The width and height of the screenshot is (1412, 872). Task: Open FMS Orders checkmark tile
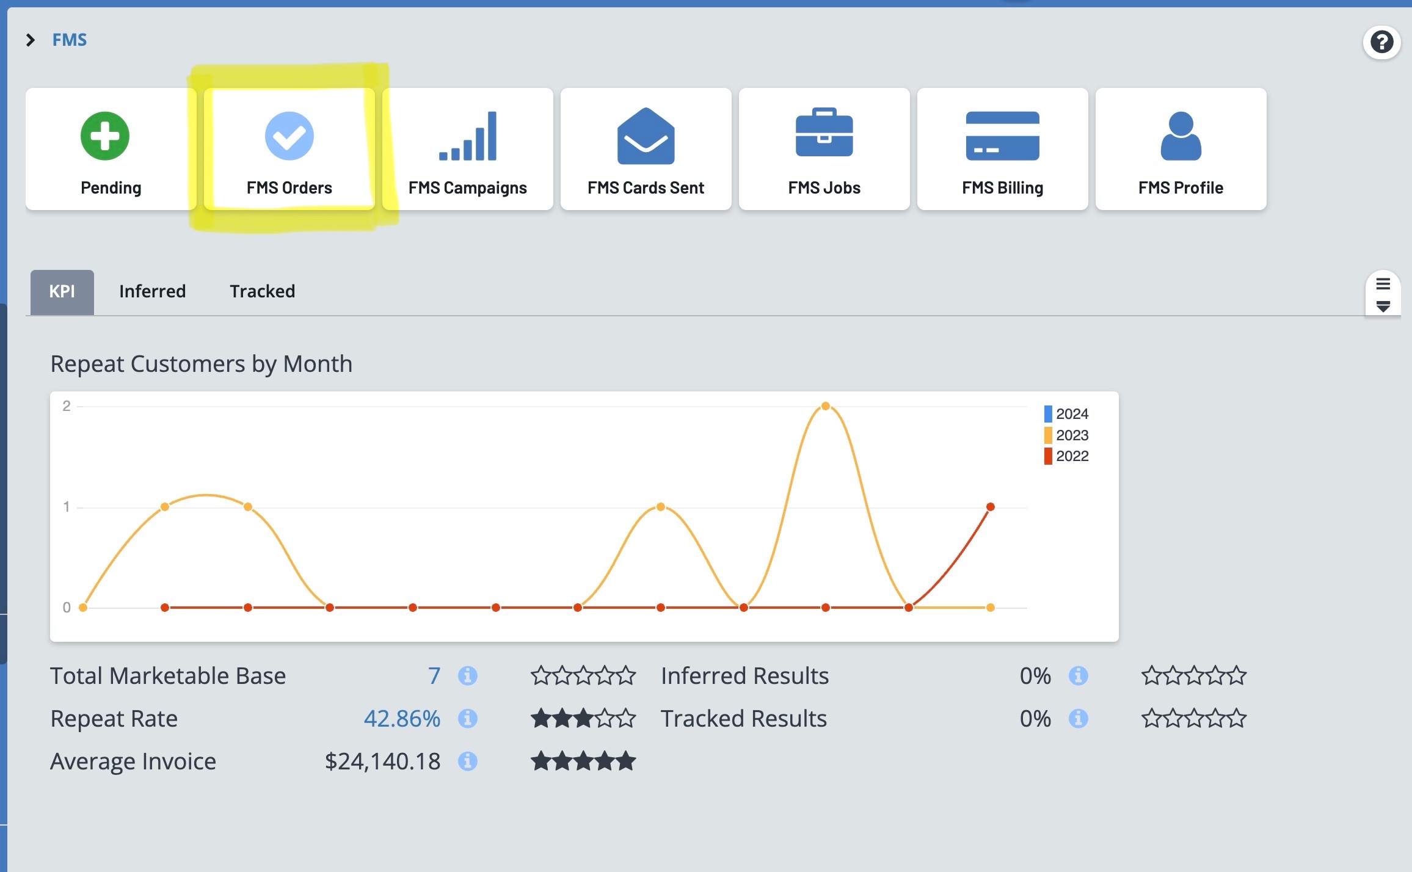(x=289, y=136)
